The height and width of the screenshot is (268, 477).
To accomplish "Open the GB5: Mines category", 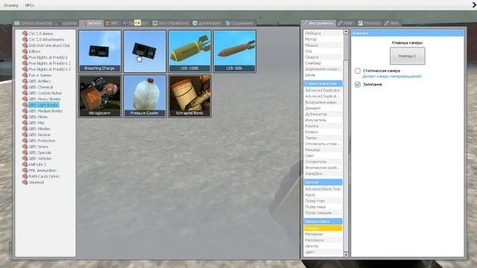I will 38,117.
